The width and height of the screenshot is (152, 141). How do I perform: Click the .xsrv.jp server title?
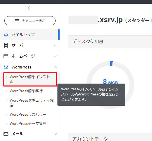coord(110,20)
